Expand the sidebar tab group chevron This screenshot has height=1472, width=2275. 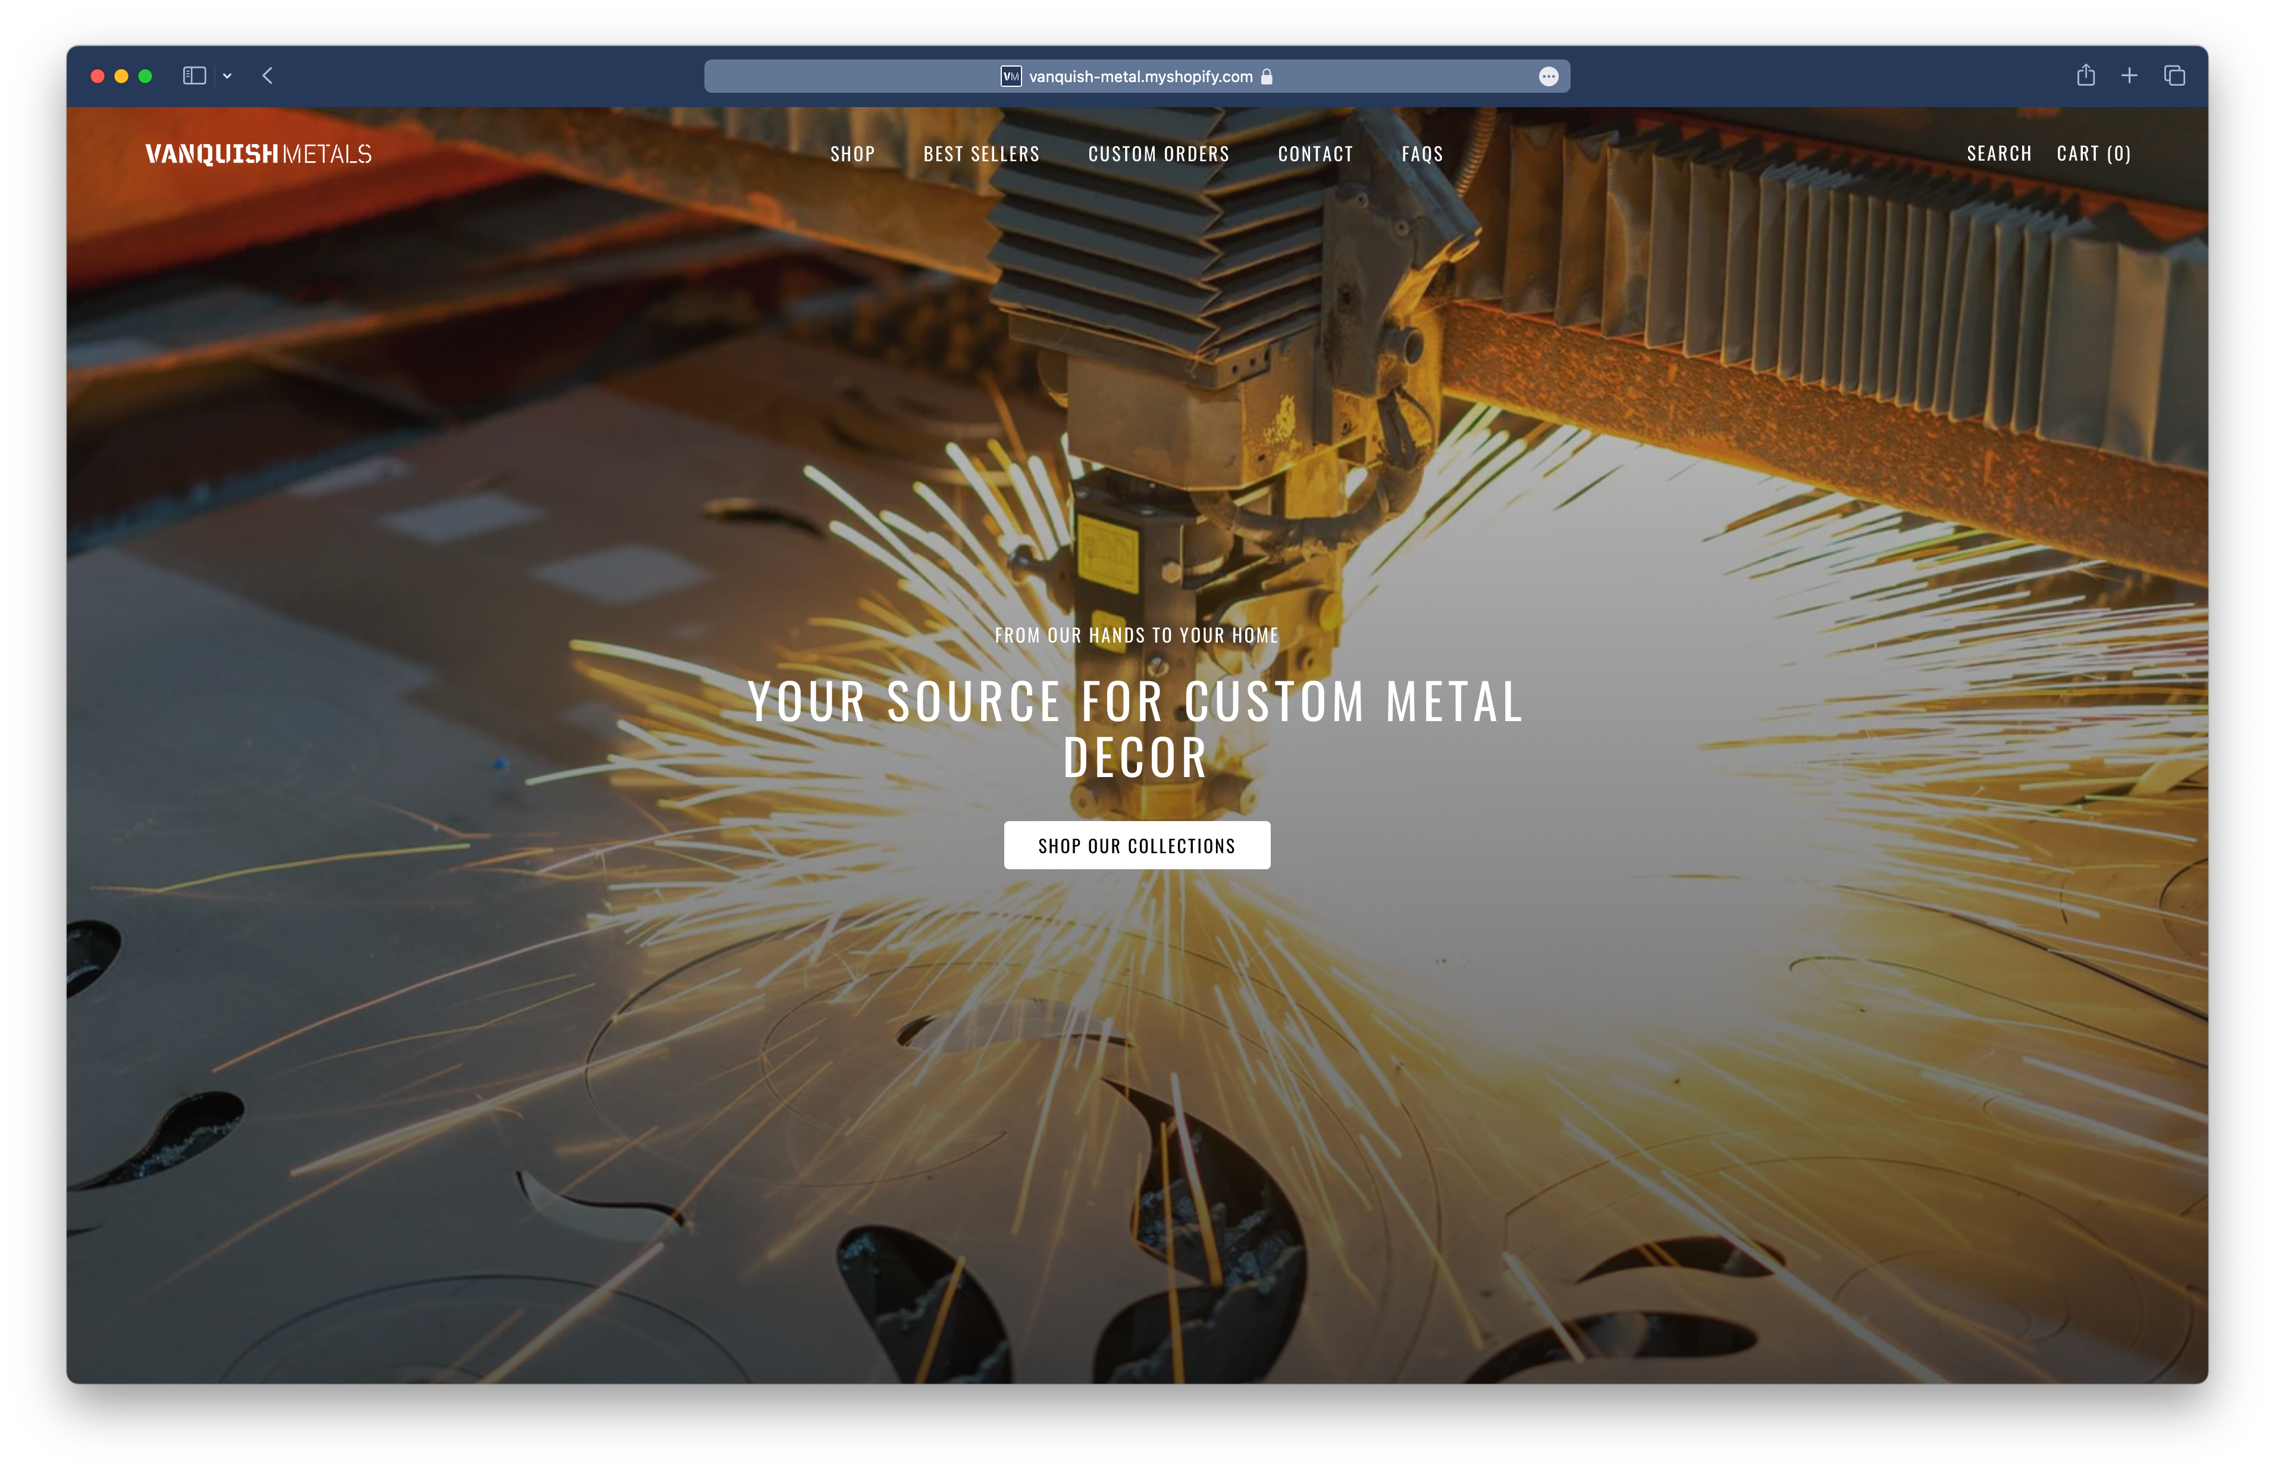(227, 76)
